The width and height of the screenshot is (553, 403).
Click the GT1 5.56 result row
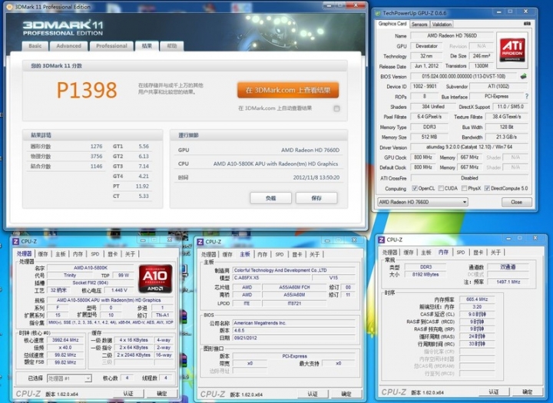131,147
